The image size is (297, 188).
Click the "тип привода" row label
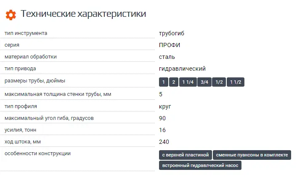[x=20, y=69]
